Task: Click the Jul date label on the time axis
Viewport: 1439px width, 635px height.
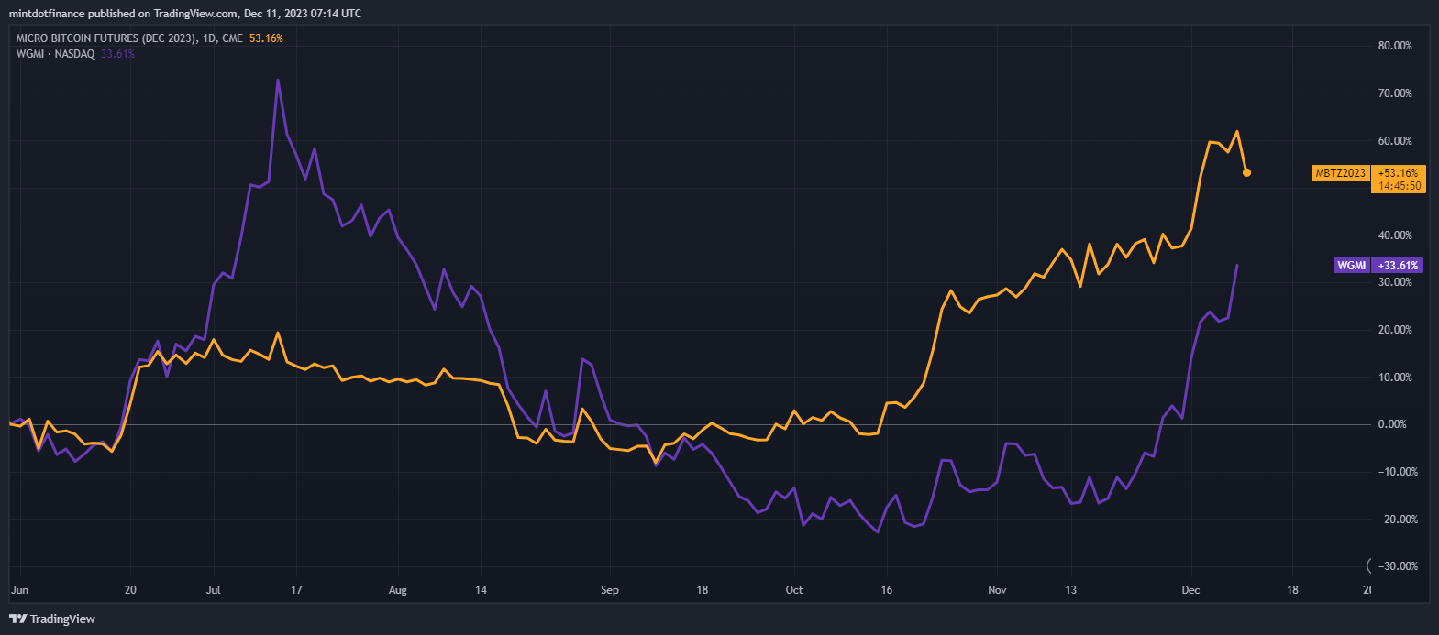Action: pyautogui.click(x=214, y=590)
